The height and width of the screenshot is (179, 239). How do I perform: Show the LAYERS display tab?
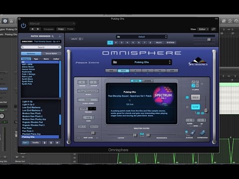tap(147, 81)
